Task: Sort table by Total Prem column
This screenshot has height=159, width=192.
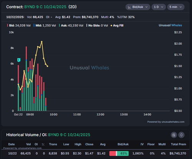Action: 179,144
